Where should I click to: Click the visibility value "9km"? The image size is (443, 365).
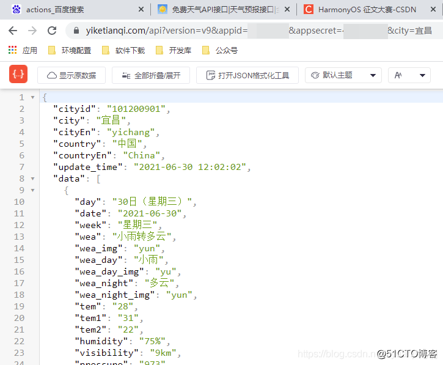pos(163,353)
